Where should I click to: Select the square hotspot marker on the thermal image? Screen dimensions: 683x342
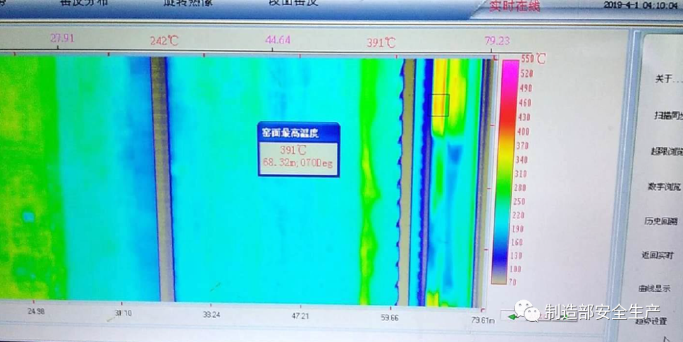click(x=440, y=105)
